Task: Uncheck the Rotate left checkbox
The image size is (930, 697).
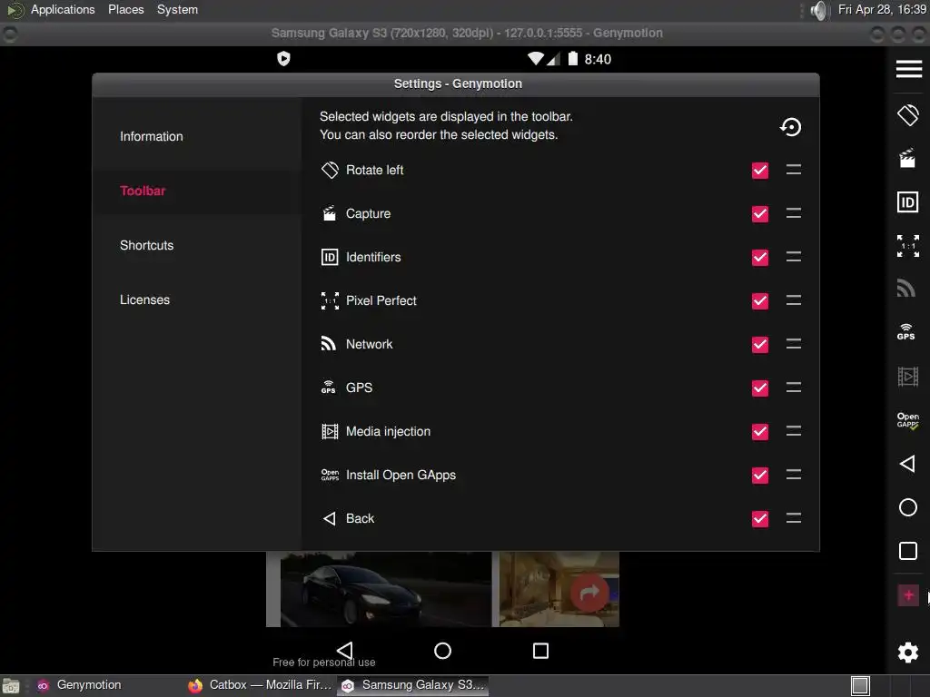Action: pos(760,170)
